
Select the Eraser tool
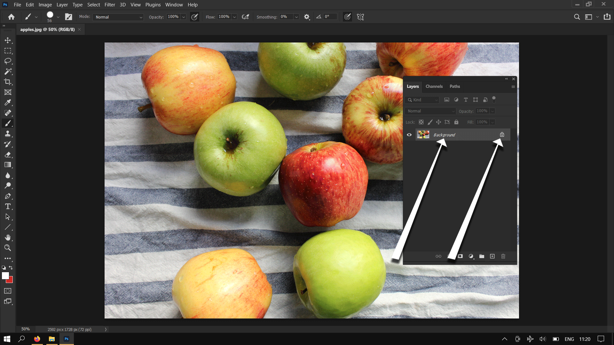8,155
